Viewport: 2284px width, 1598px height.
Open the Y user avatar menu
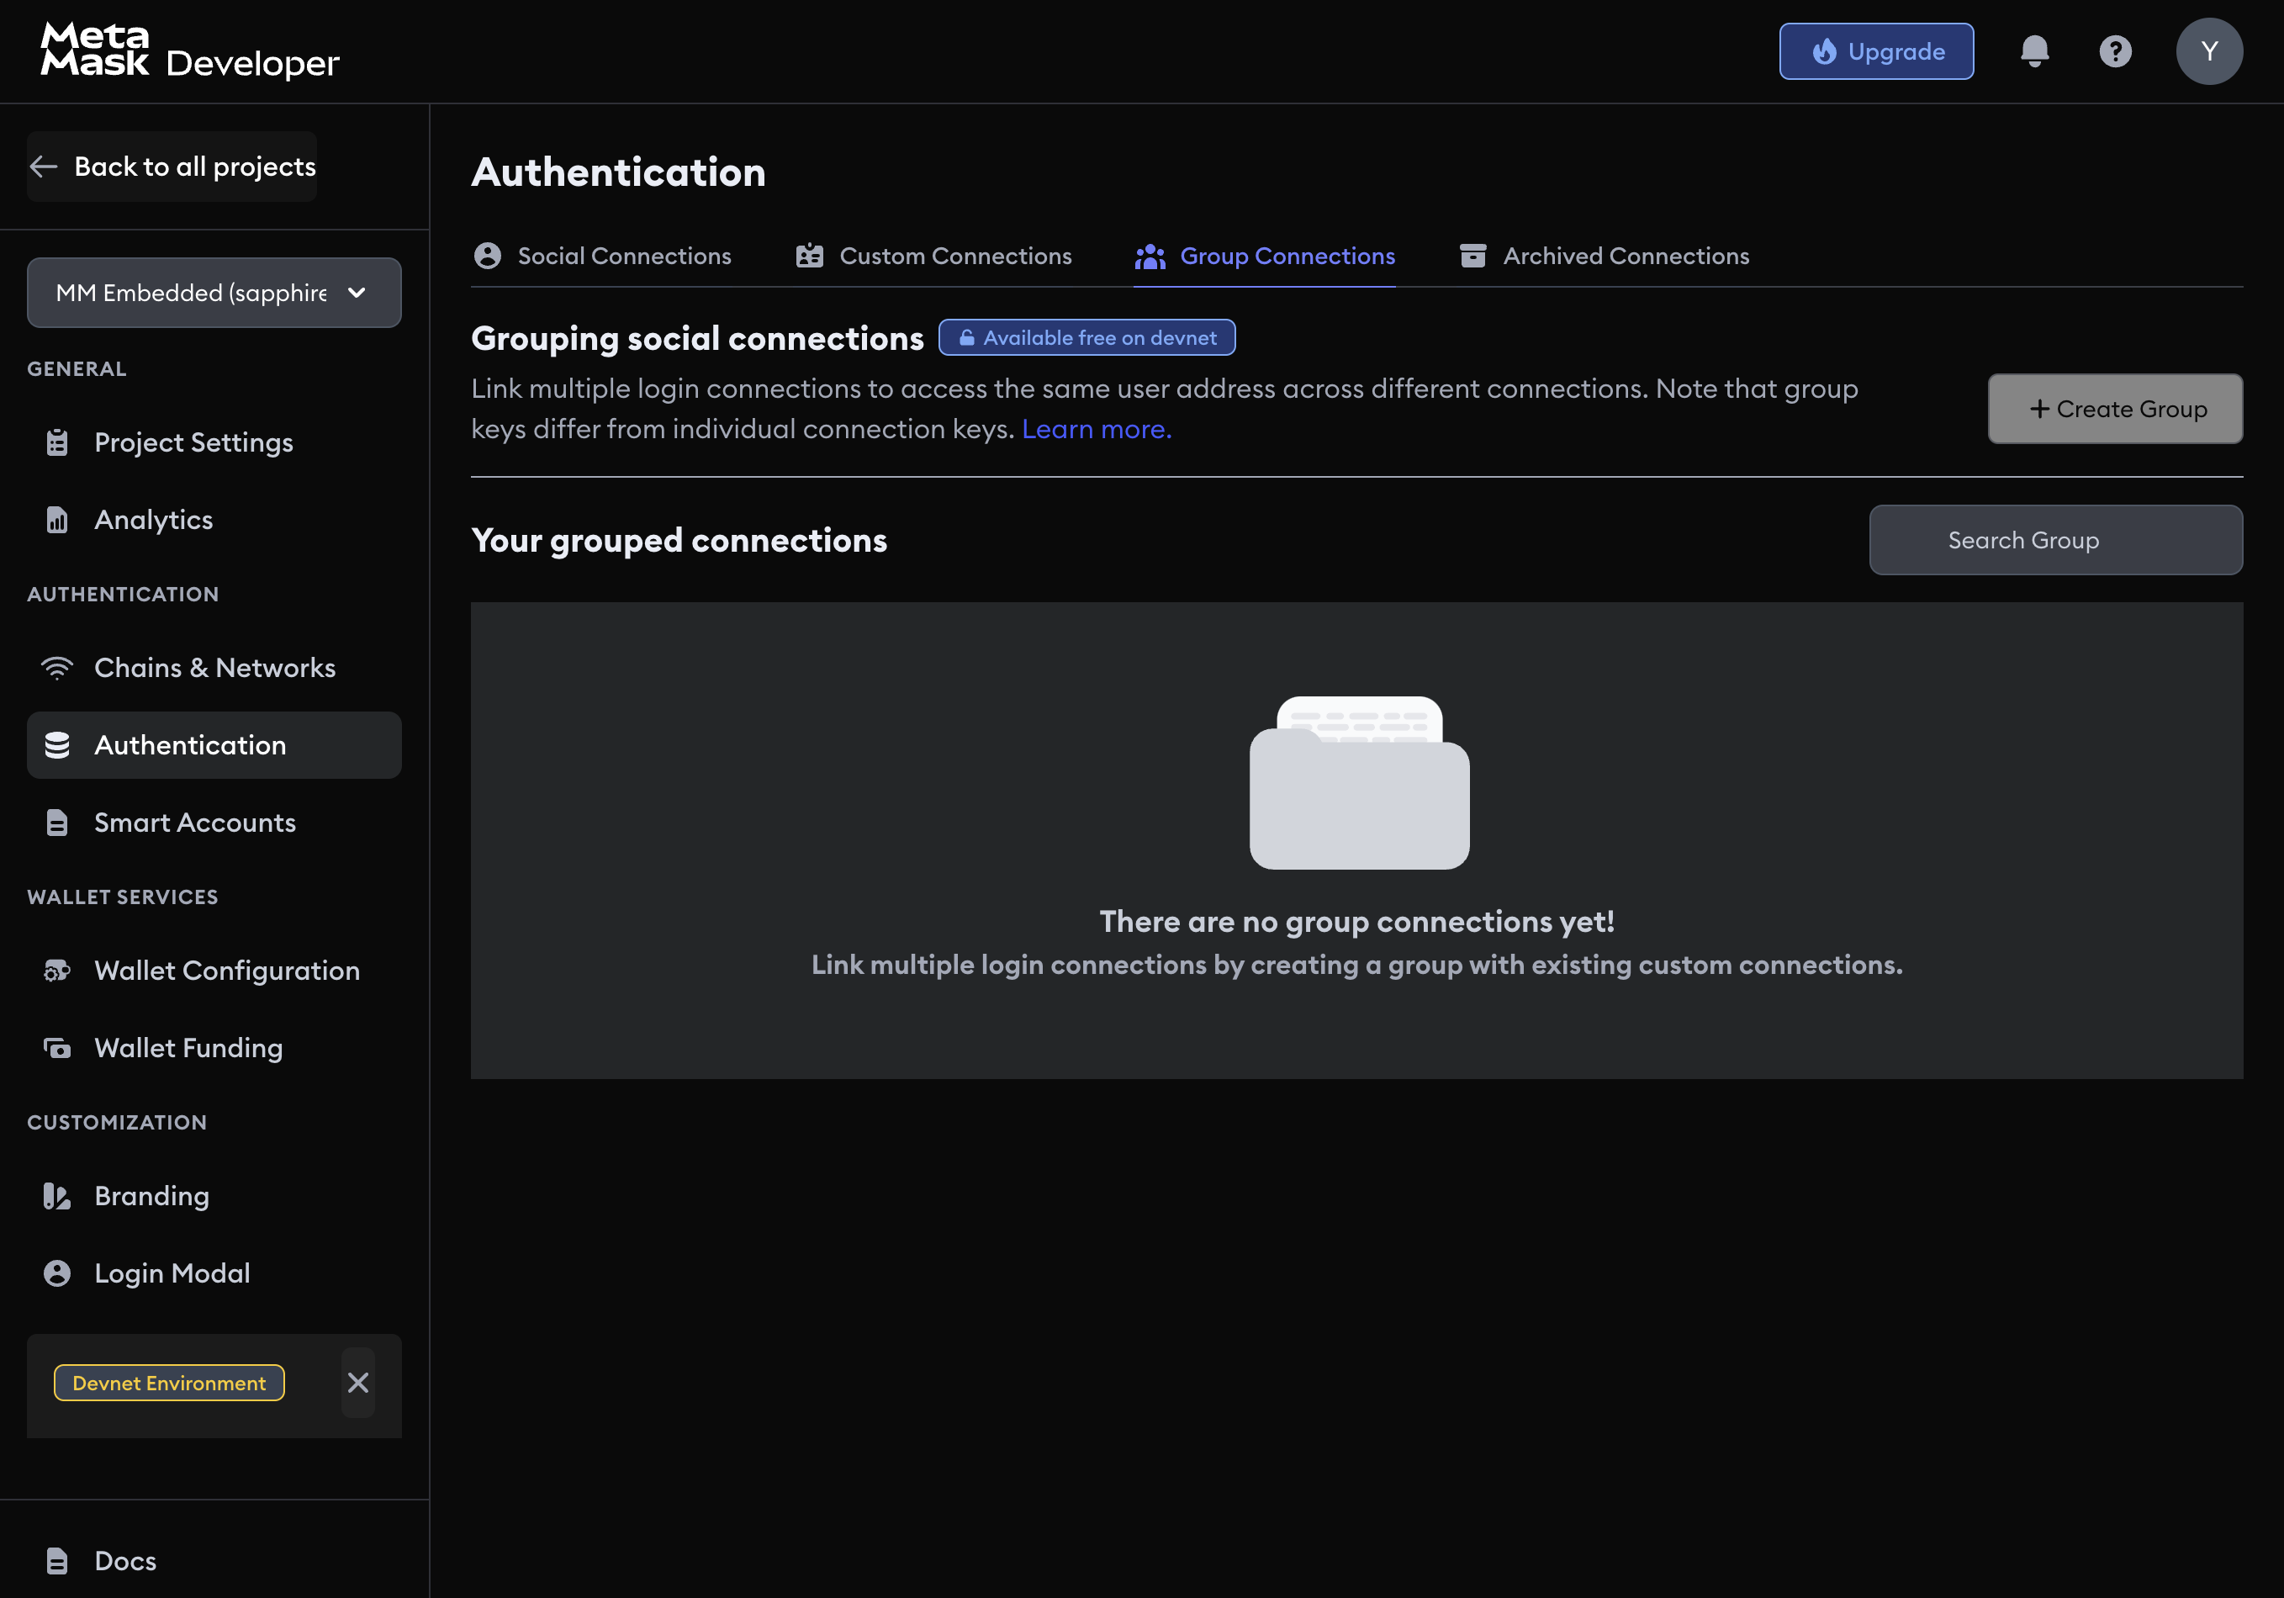tap(2208, 52)
